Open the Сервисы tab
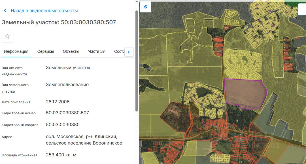The image size is (306, 164). pyautogui.click(x=46, y=51)
